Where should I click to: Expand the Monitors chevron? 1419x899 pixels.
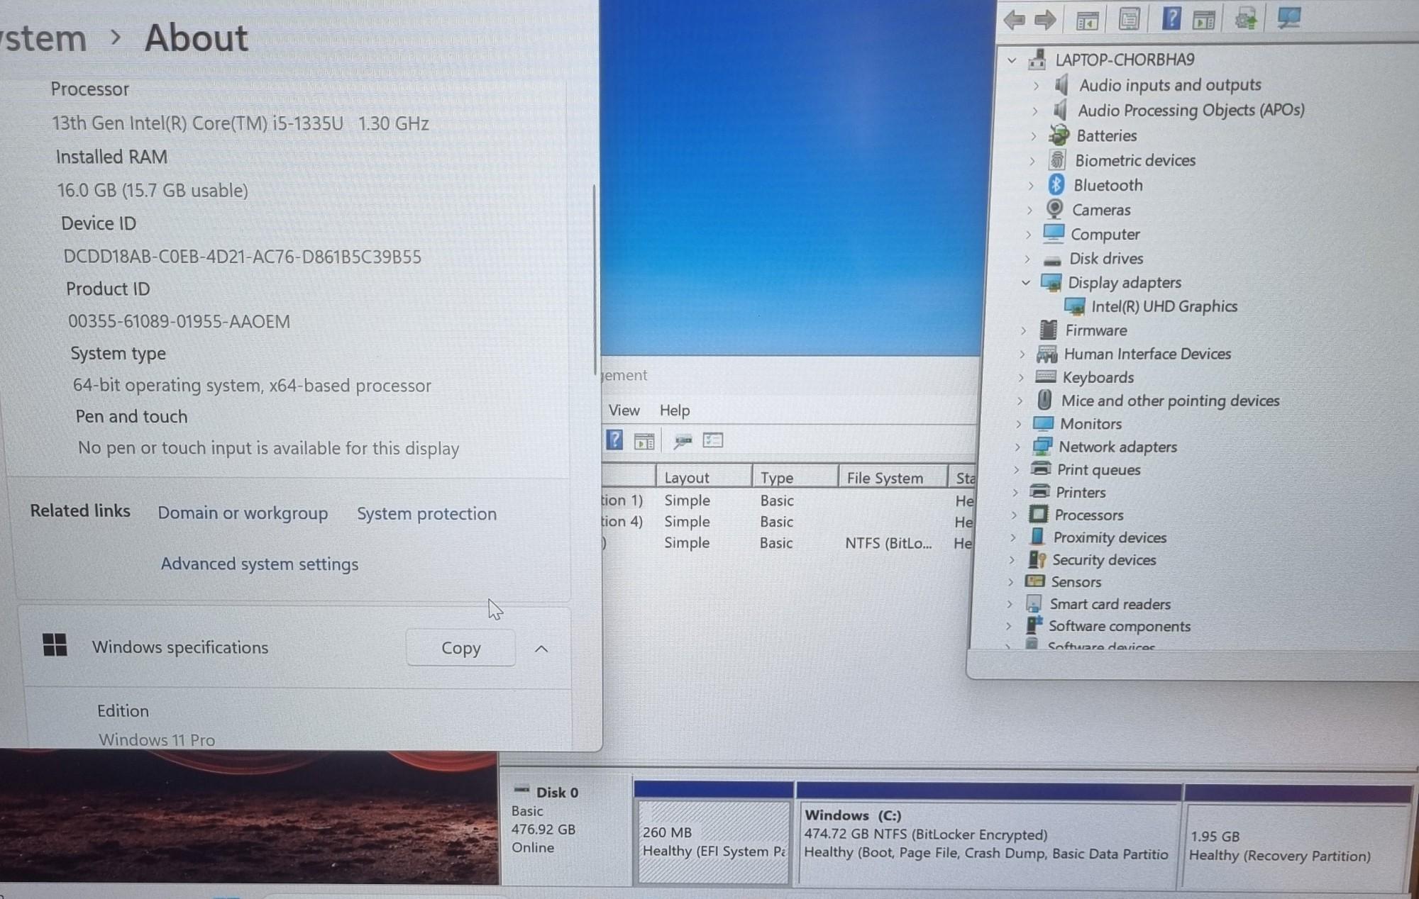click(x=1018, y=424)
